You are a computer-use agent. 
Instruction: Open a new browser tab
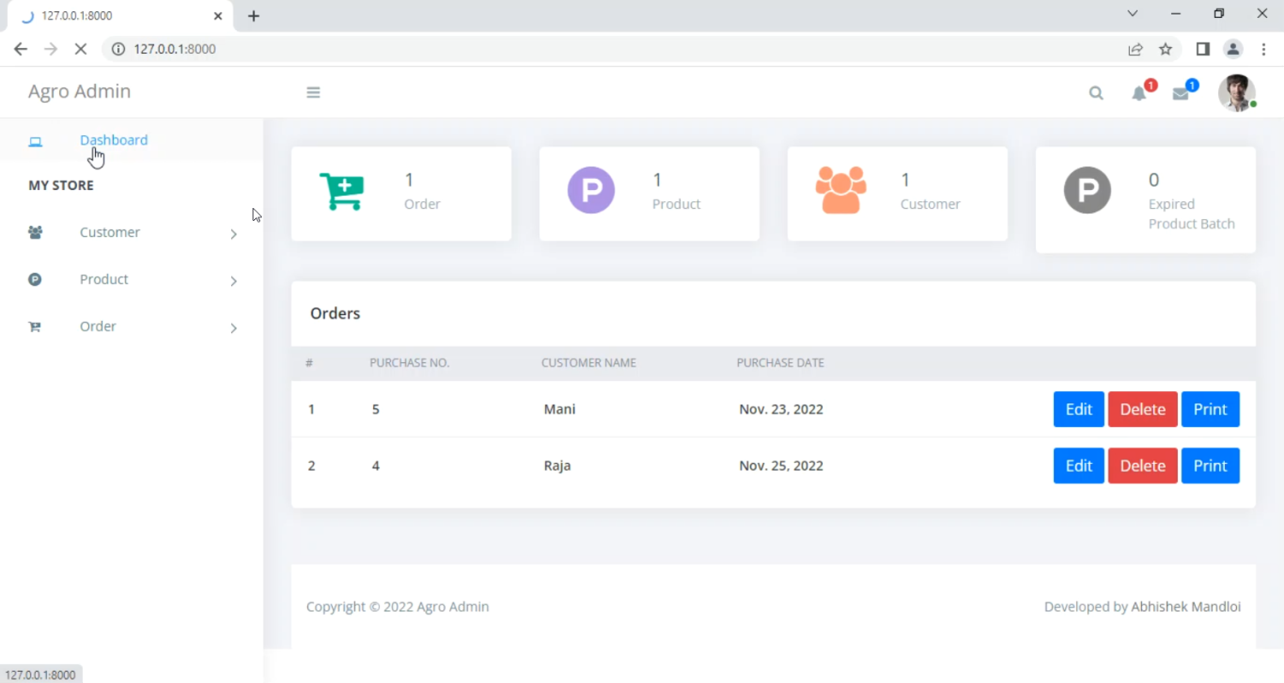(x=253, y=15)
